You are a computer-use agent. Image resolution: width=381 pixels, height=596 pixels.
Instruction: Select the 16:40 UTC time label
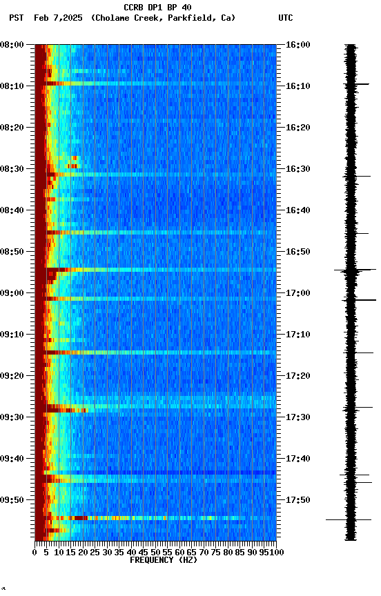coord(297,210)
